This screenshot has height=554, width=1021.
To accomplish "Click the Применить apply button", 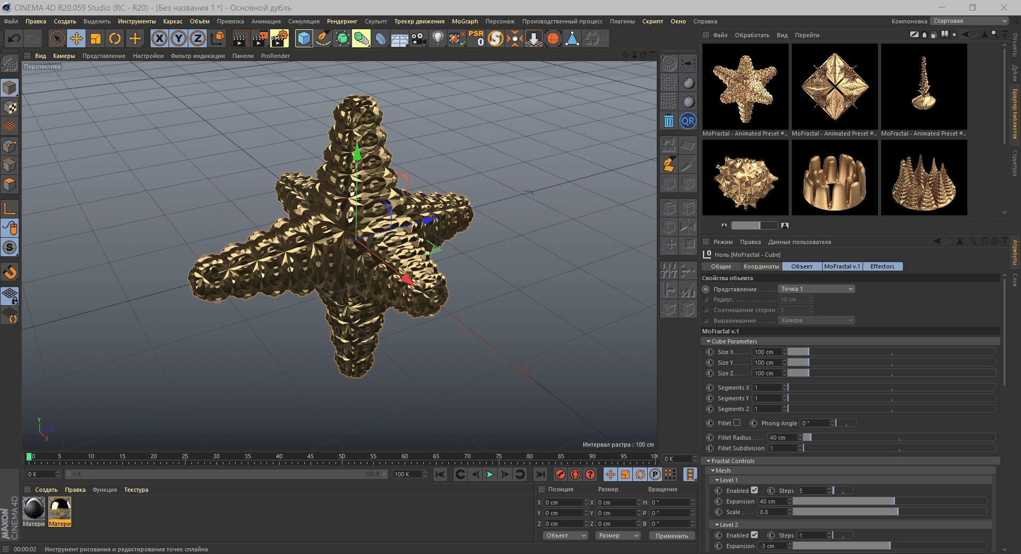I will click(x=672, y=535).
